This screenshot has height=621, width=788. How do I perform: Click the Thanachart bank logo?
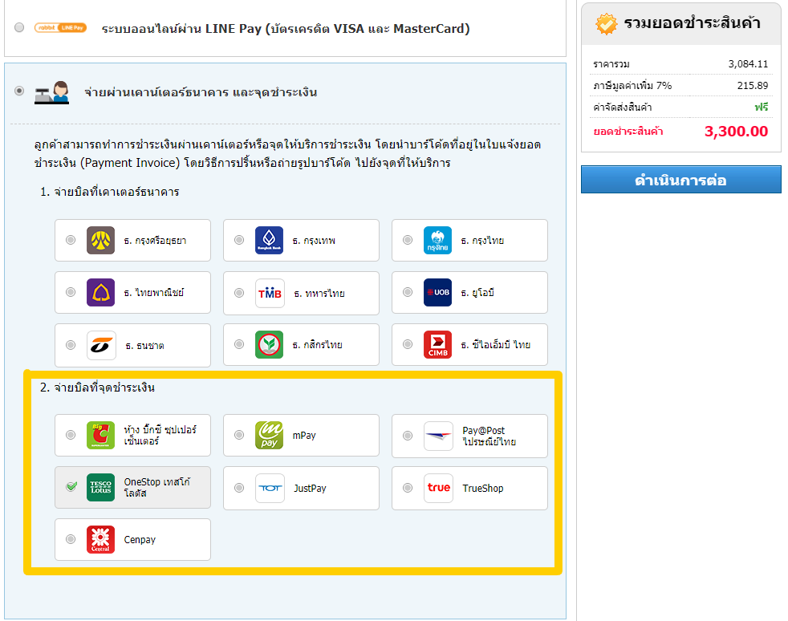click(x=102, y=345)
